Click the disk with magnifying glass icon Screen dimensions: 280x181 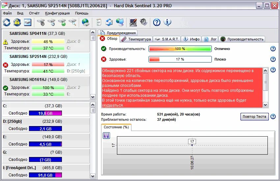point(72,22)
